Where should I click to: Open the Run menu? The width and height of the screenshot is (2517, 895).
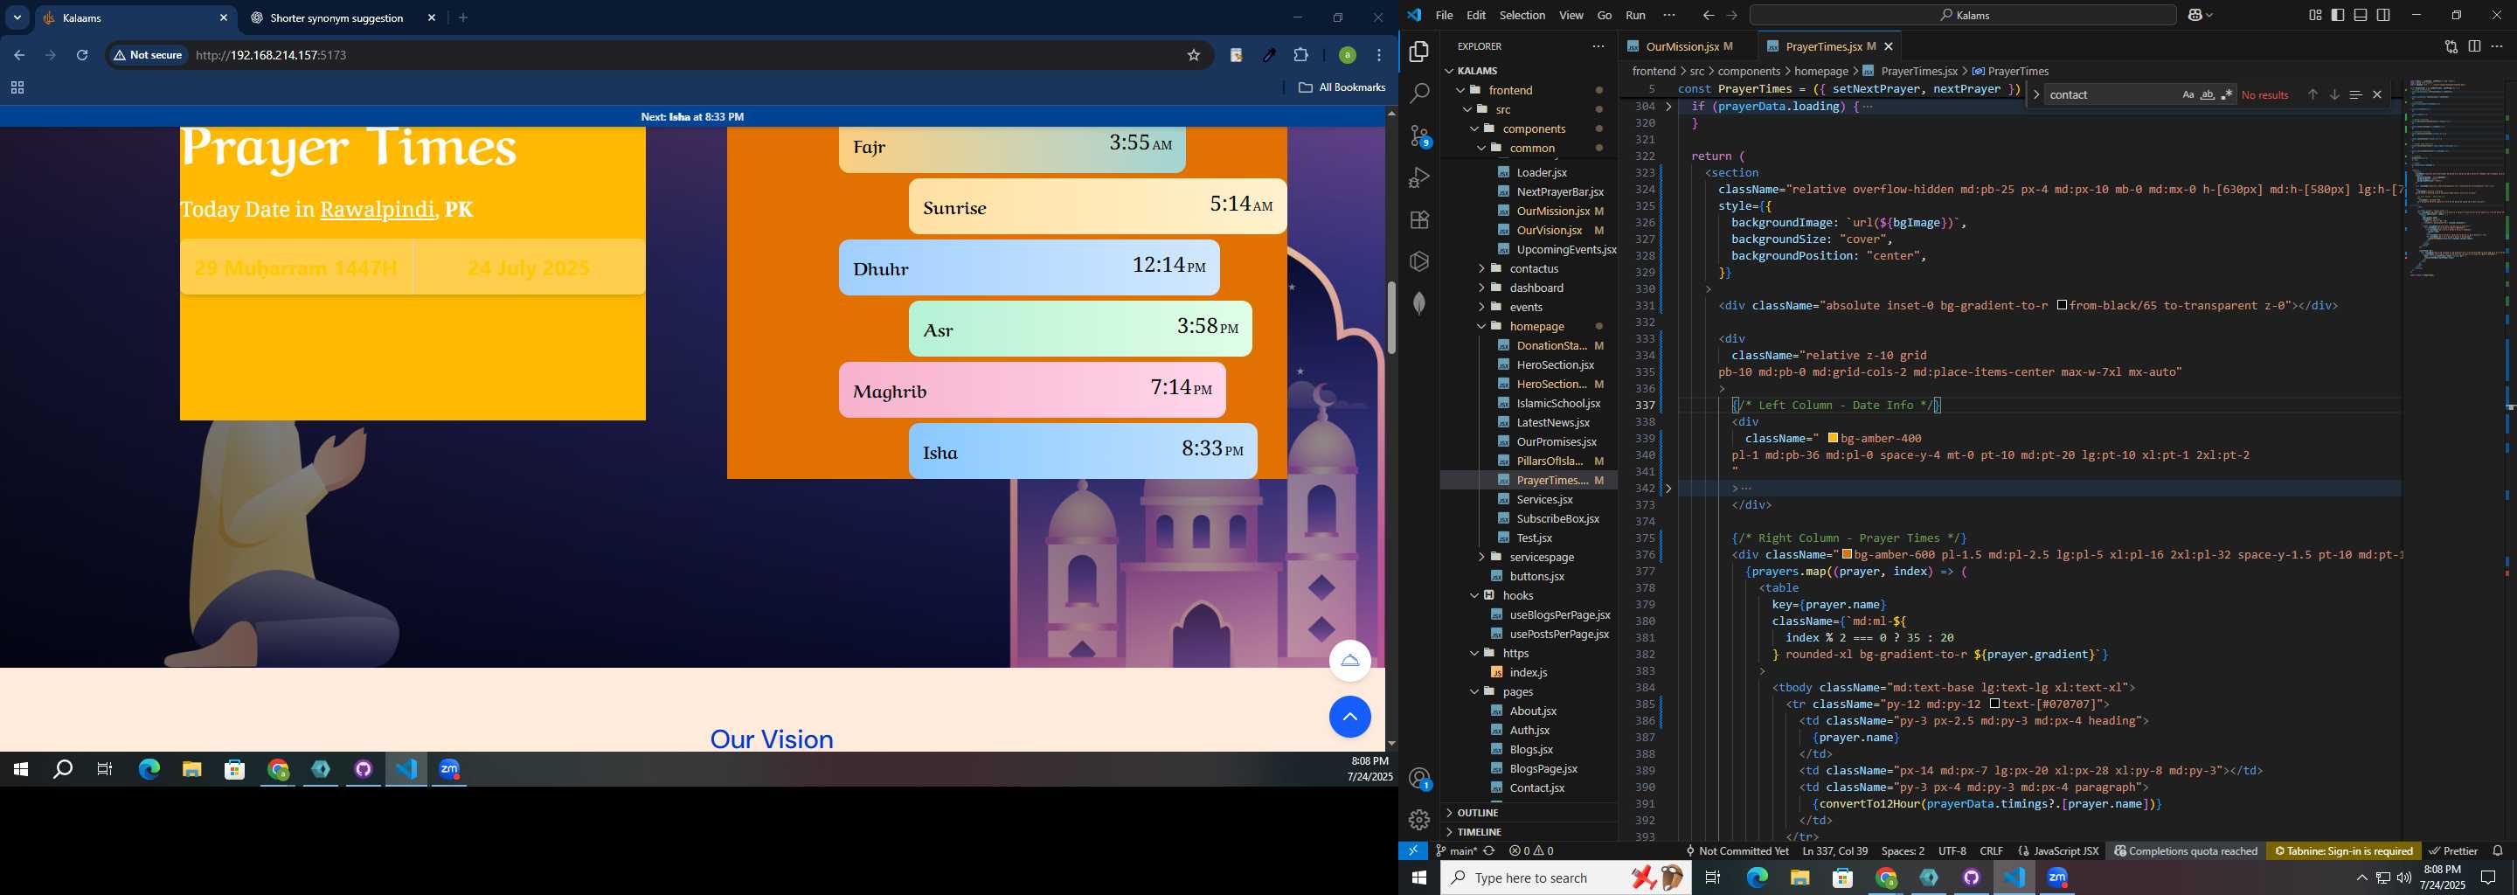point(1636,15)
